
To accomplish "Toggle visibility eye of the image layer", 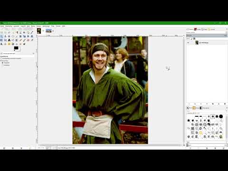I will pos(188,43).
